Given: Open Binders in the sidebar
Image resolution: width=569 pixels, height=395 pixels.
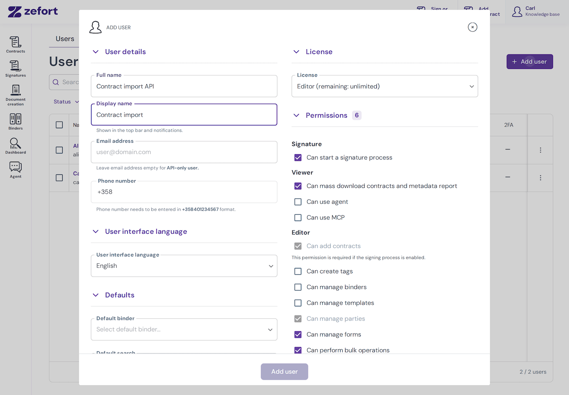Looking at the screenshot, I should click(15, 121).
